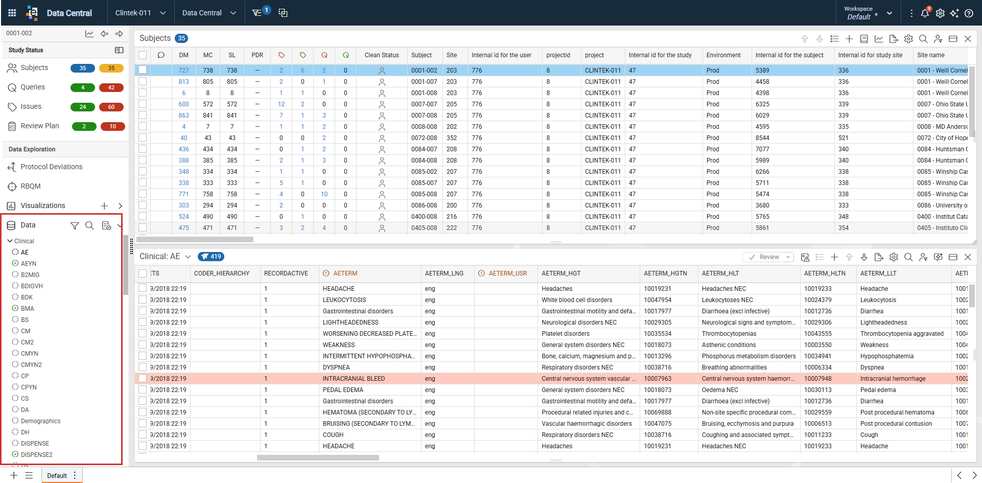
Task: Check the row for subject 0001-002
Action: [143, 70]
